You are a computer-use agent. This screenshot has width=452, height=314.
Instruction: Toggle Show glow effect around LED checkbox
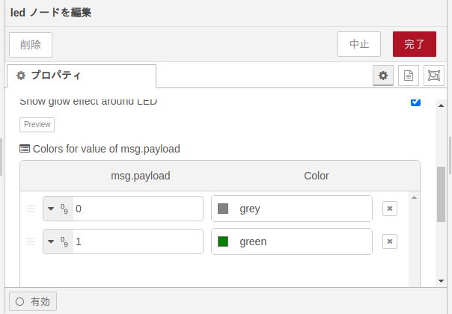pos(416,102)
